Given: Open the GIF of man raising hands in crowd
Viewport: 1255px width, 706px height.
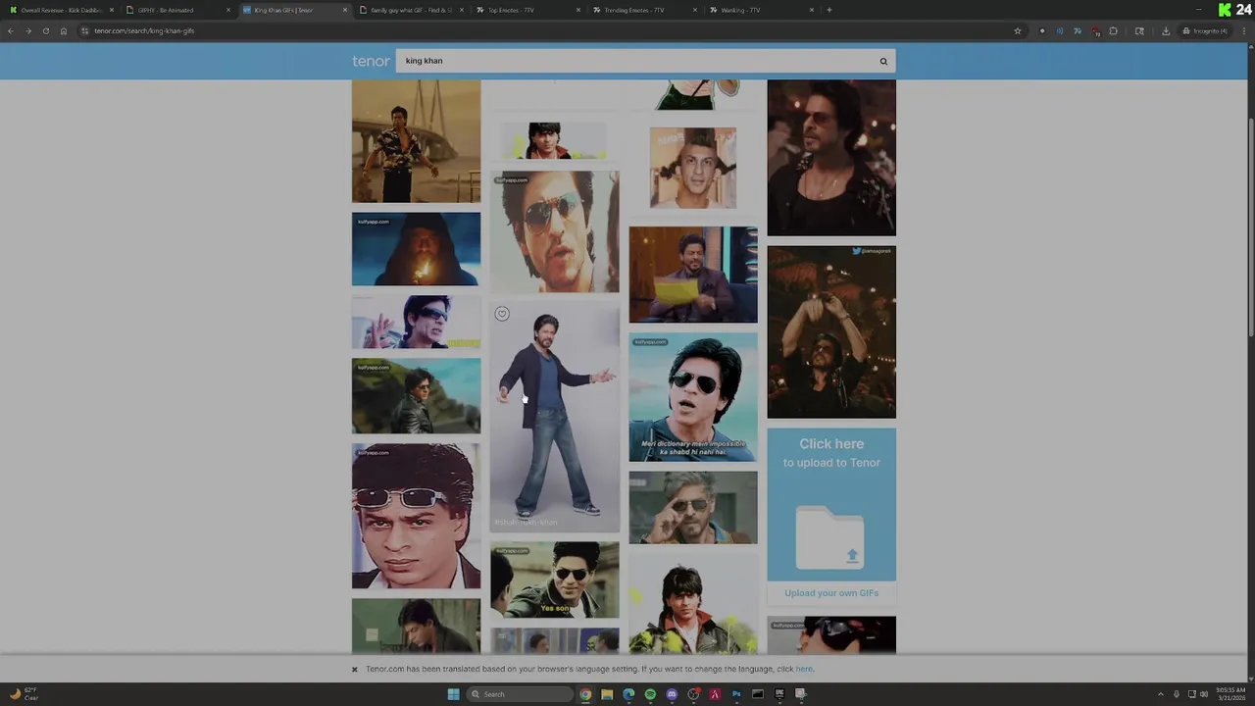Looking at the screenshot, I should [x=831, y=332].
